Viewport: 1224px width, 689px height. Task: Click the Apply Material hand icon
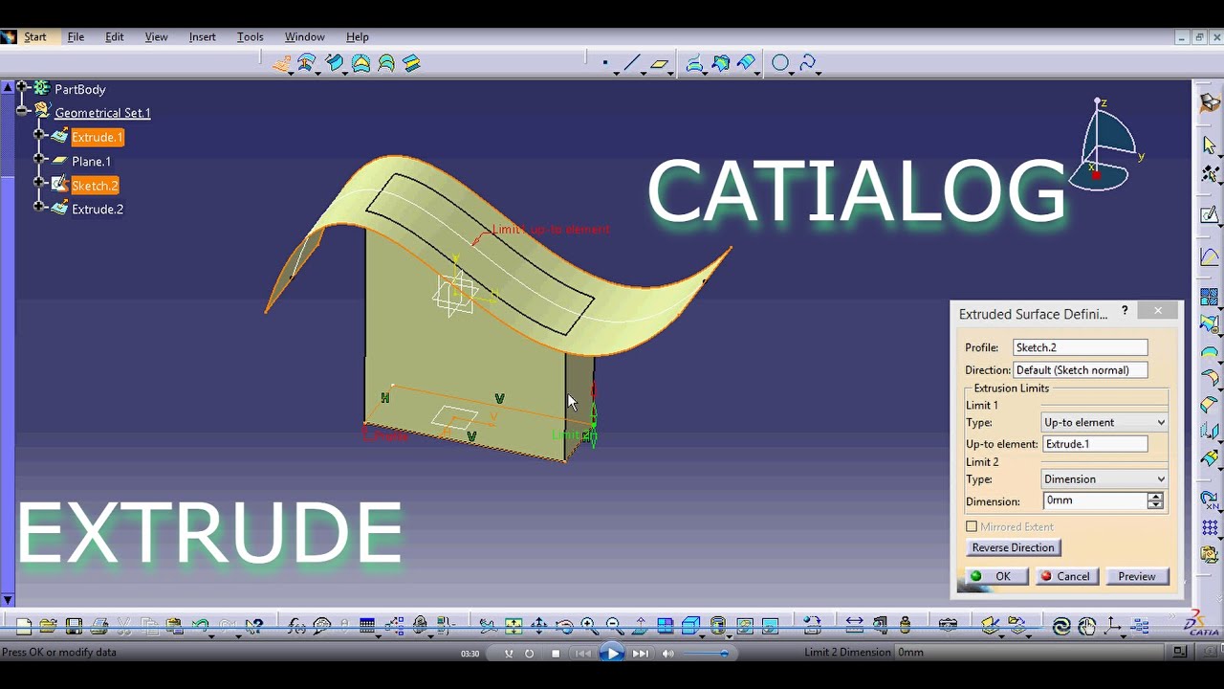pos(1087,627)
